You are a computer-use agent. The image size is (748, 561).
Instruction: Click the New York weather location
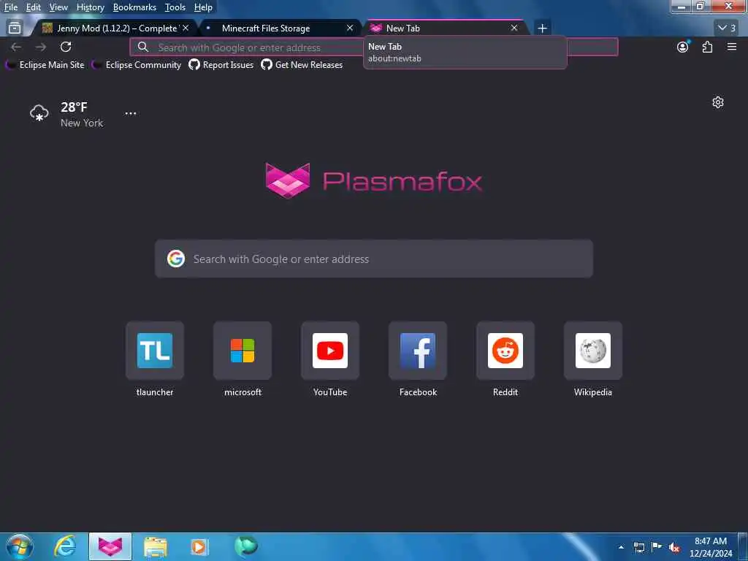(x=82, y=123)
